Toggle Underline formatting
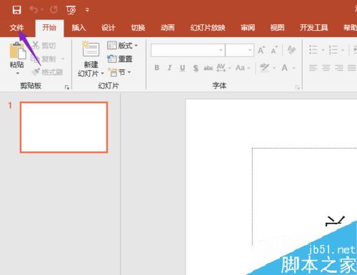Viewport: 357px width, 275px height. [183, 68]
